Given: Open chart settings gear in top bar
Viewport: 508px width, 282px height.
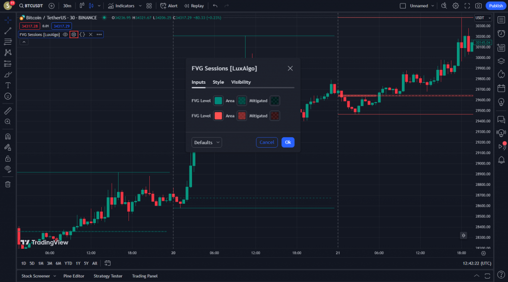Looking at the screenshot, I should 455,6.
